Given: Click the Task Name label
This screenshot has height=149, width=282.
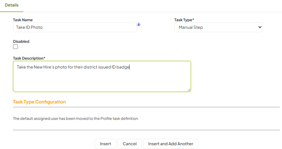Looking at the screenshot, I should (23, 20).
